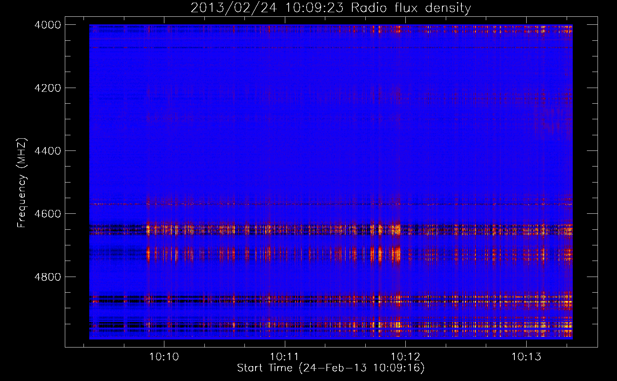This screenshot has width=617, height=381.
Task: Select the 4400 frequency tick label
Action: pyautogui.click(x=48, y=151)
